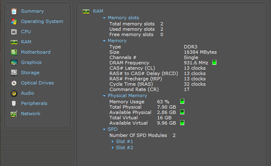
Task: Click the Summary clipboard icon
Action: click(x=14, y=11)
